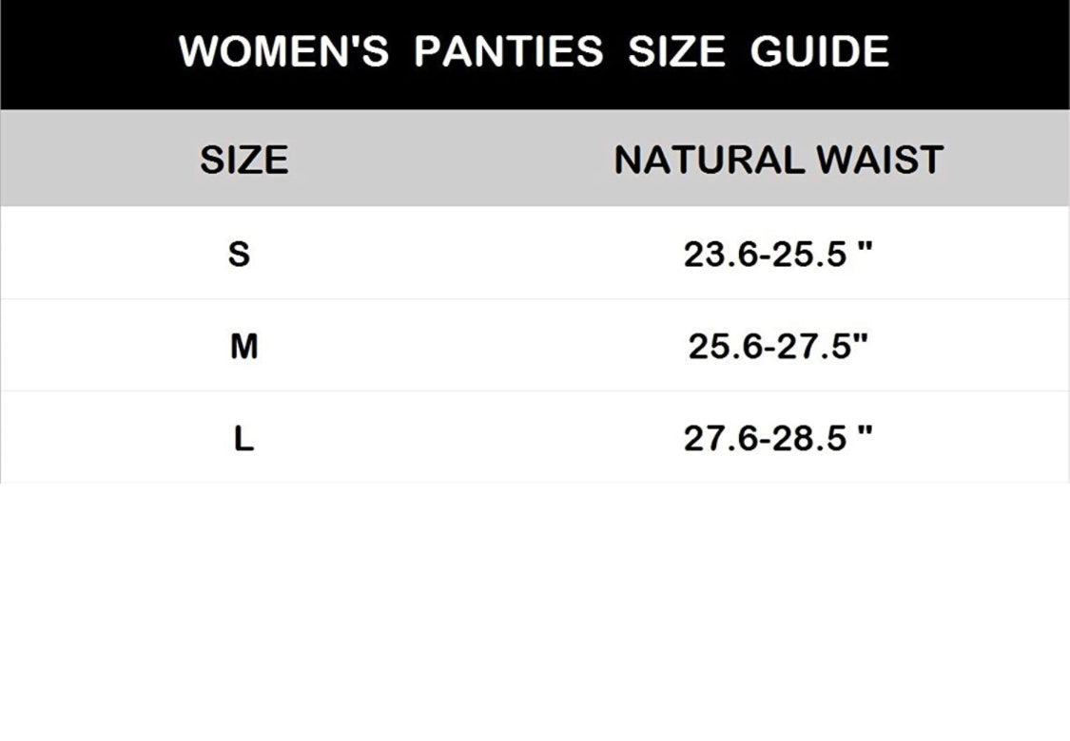This screenshot has height=741, width=1070.
Task: Click the word GUIDE in the title
Action: click(x=820, y=51)
